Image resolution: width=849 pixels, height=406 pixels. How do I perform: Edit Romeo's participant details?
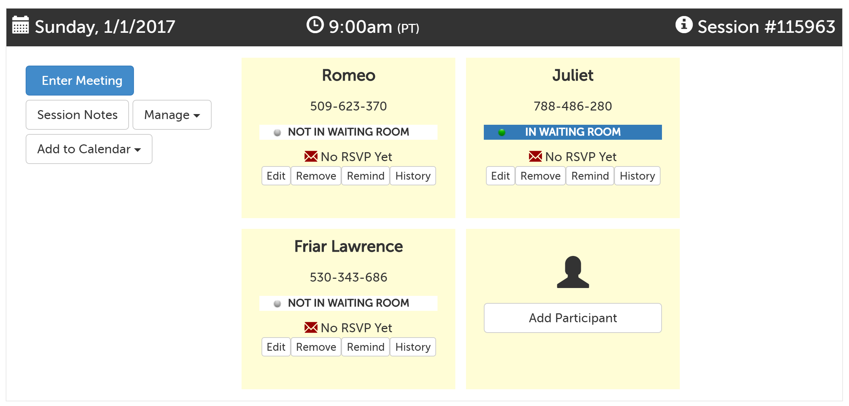pos(276,176)
